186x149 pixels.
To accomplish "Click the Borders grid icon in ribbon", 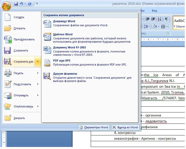I will [163, 26].
